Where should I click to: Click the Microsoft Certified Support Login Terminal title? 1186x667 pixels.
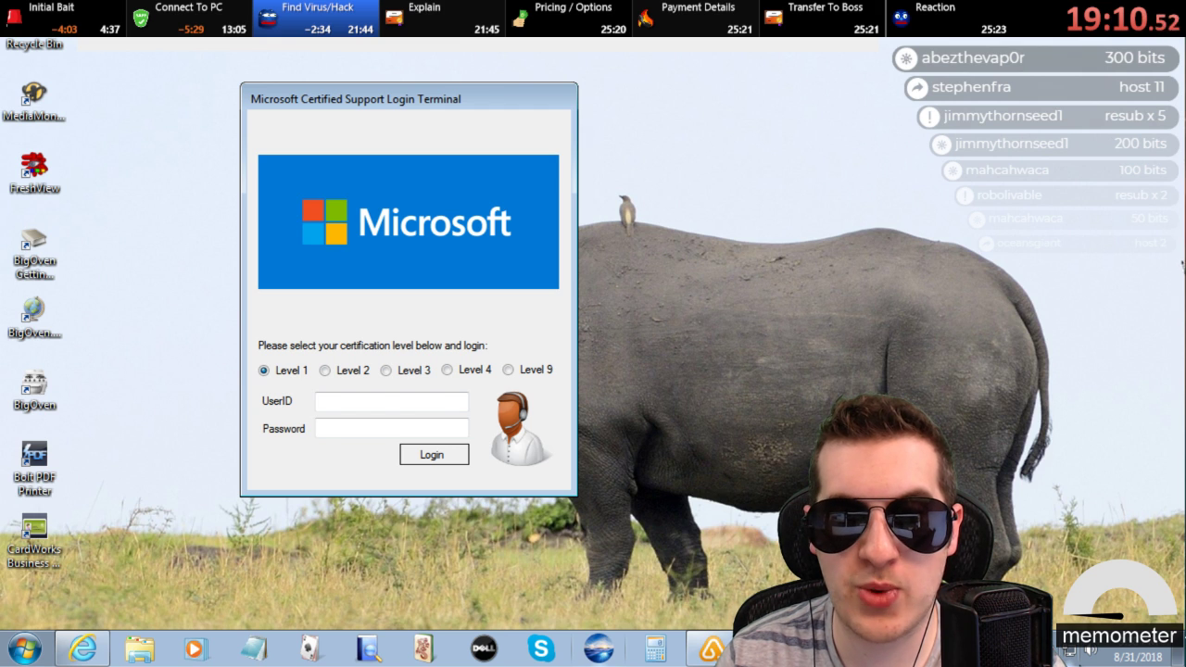356,99
